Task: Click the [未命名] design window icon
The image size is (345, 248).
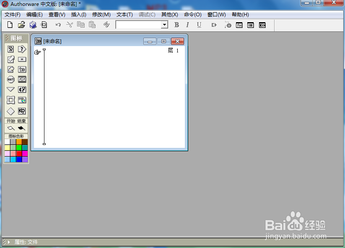Action: click(x=38, y=41)
